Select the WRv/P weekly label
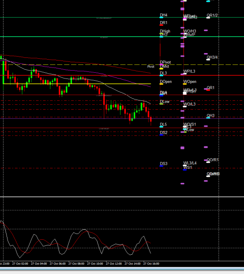Image resolution: width=244 pixels, height=274 pixels. click(189, 35)
